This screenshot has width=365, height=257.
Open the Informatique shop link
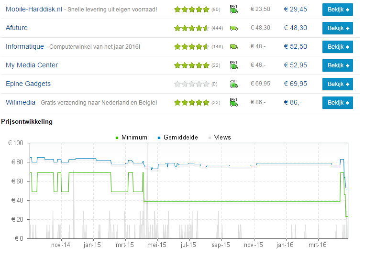25,46
